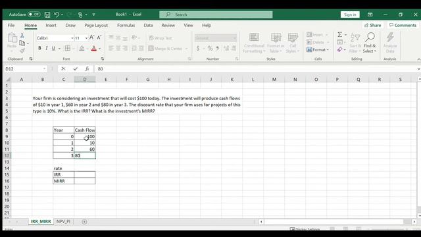
Task: Click the Accounting dollar format icon
Action: point(198,48)
